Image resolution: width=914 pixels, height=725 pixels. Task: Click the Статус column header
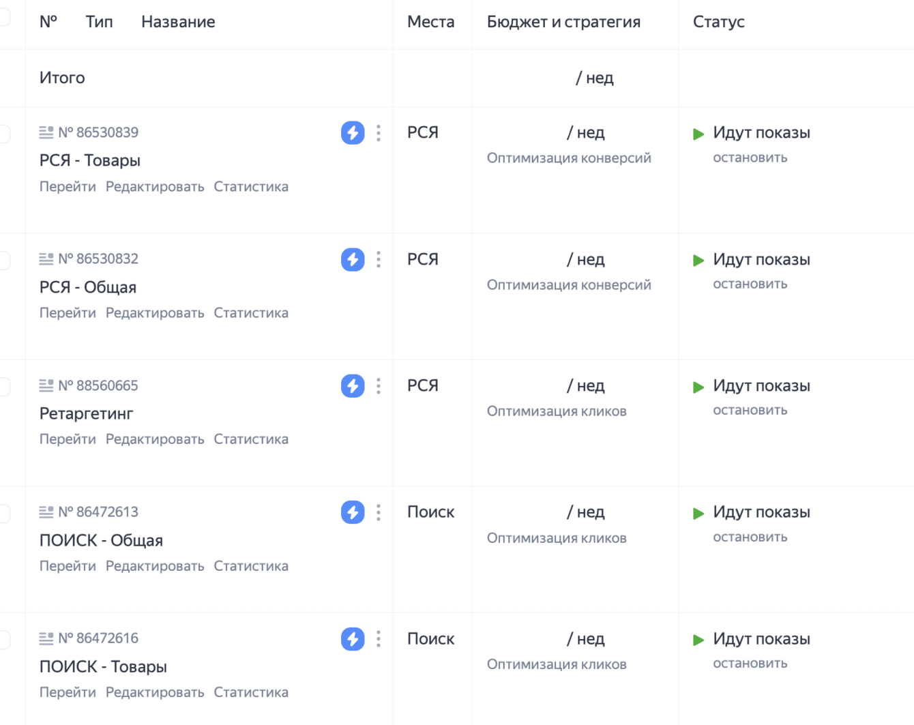click(718, 22)
